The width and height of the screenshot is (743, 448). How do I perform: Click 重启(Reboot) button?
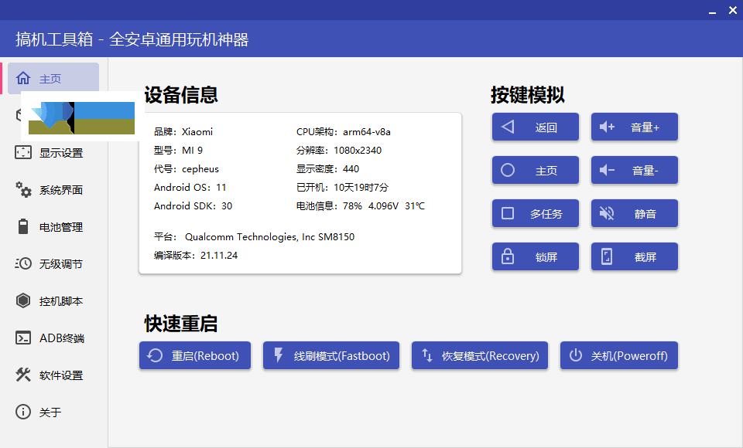[x=195, y=355]
